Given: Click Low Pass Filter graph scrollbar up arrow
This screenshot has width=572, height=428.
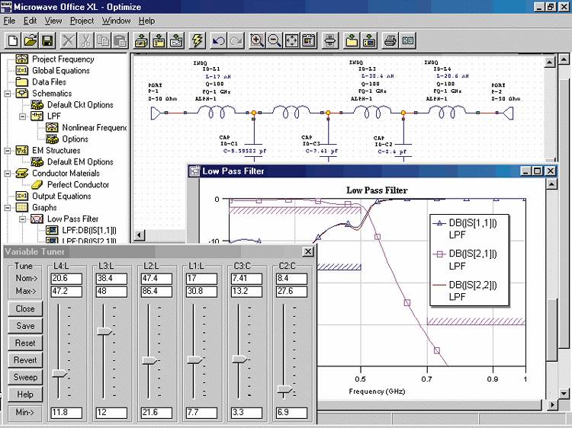Looking at the screenshot, I should 551,184.
